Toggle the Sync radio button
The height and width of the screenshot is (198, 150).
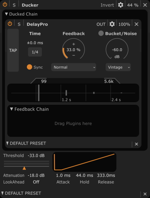pyautogui.click(x=29, y=67)
